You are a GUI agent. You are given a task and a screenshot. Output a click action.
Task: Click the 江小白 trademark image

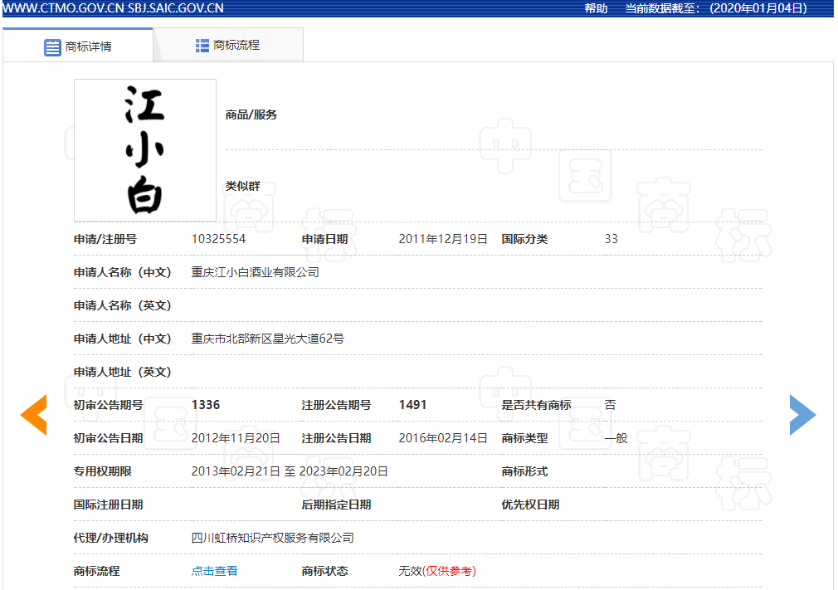[144, 150]
